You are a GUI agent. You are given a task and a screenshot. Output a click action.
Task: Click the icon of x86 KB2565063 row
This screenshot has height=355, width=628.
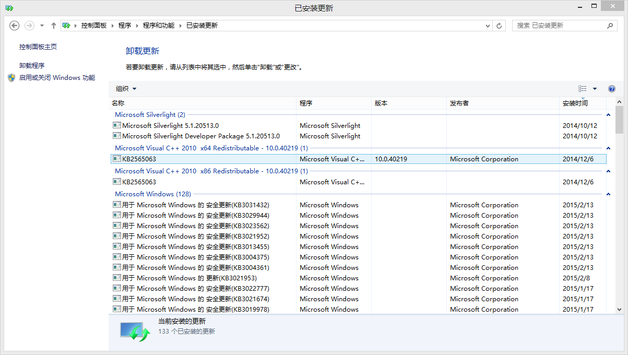tap(117, 182)
